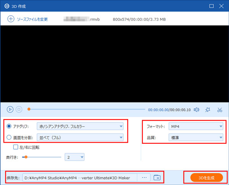Click ソースファイルを変更 link text
Viewport: 229px width, 185px height.
pos(32,19)
